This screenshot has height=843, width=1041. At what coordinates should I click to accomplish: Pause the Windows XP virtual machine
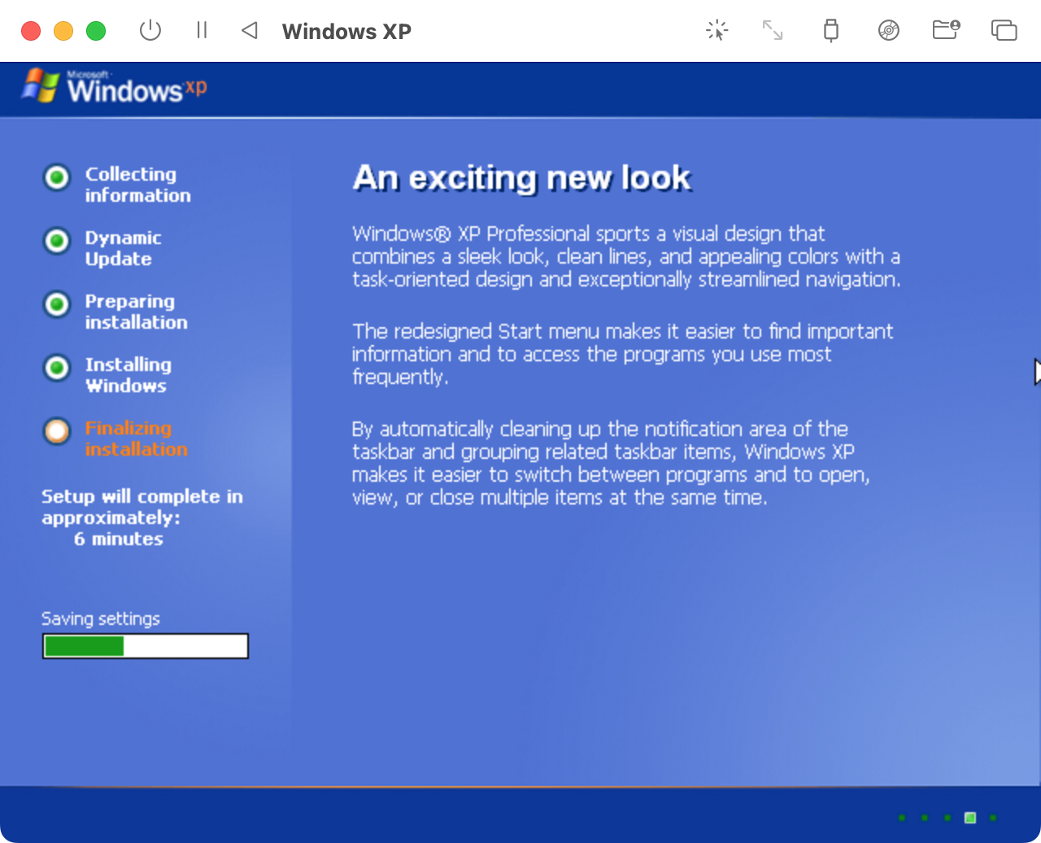click(202, 31)
